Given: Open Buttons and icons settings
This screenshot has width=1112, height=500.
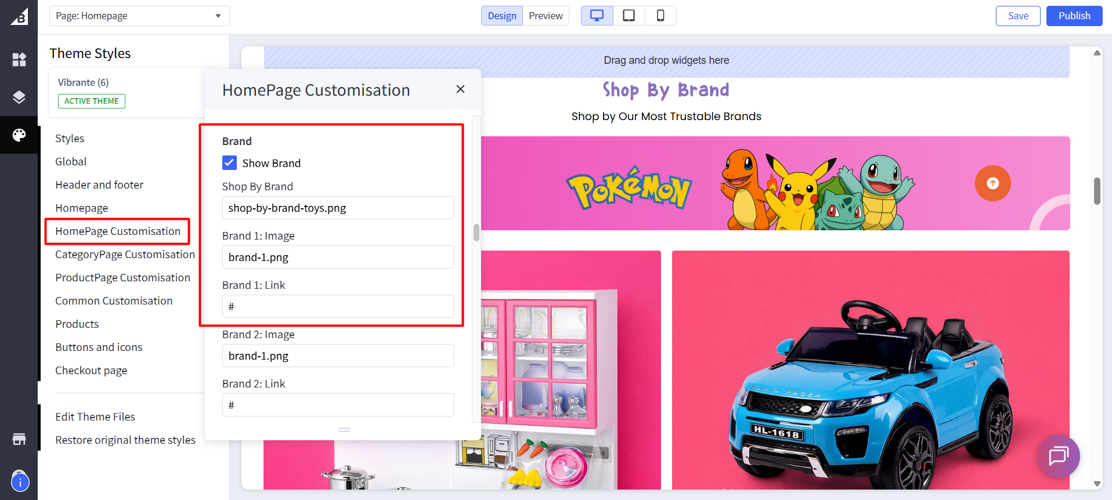Looking at the screenshot, I should pos(99,347).
